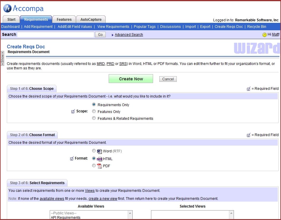Switch to the Features tab
281x220 pixels.
64,19
